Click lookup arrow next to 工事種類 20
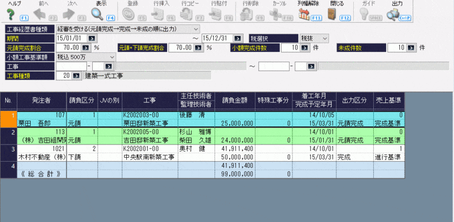 (x=76, y=76)
